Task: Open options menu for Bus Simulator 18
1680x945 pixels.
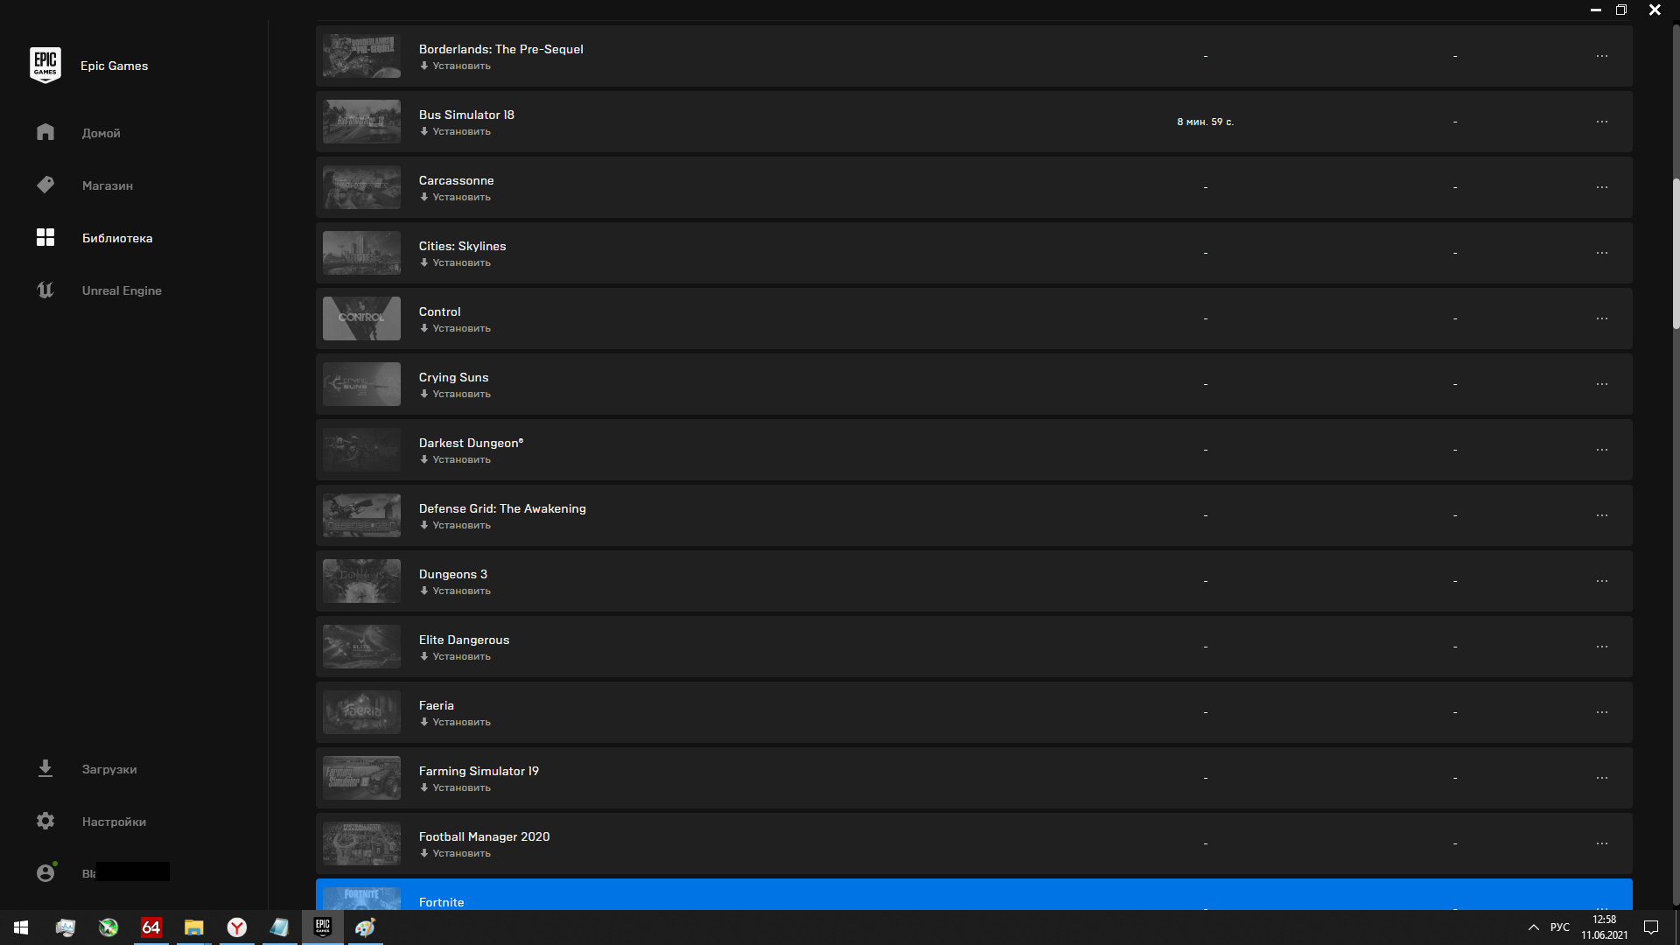Action: click(1602, 122)
